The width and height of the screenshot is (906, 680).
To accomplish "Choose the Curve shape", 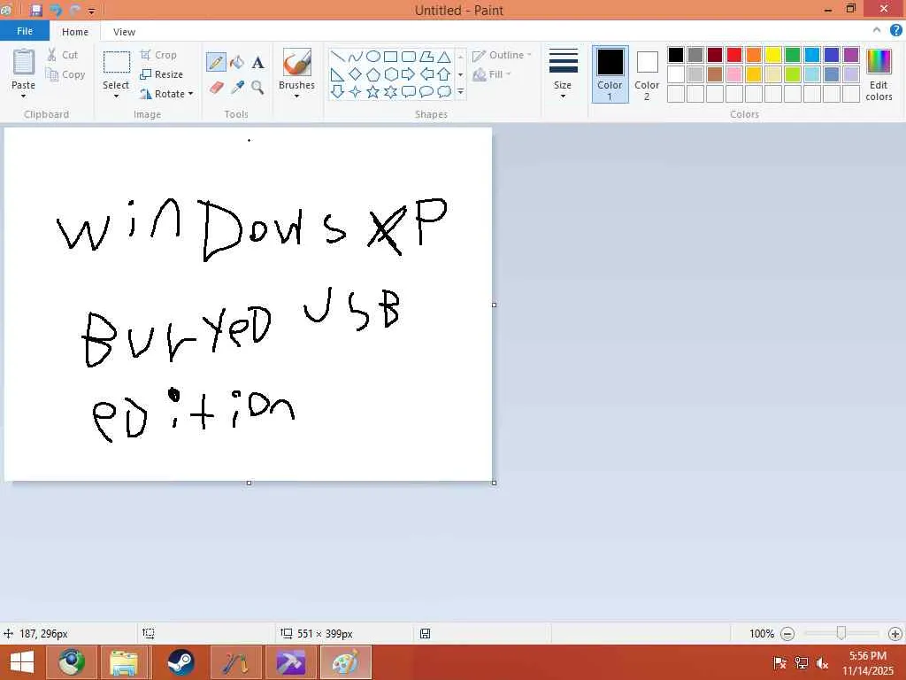I will click(356, 56).
